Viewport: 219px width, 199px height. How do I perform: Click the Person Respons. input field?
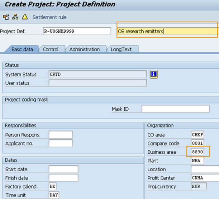[61, 135]
